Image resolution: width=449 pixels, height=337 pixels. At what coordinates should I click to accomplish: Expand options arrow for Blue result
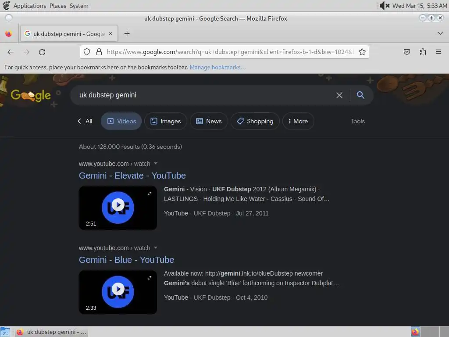click(x=156, y=247)
